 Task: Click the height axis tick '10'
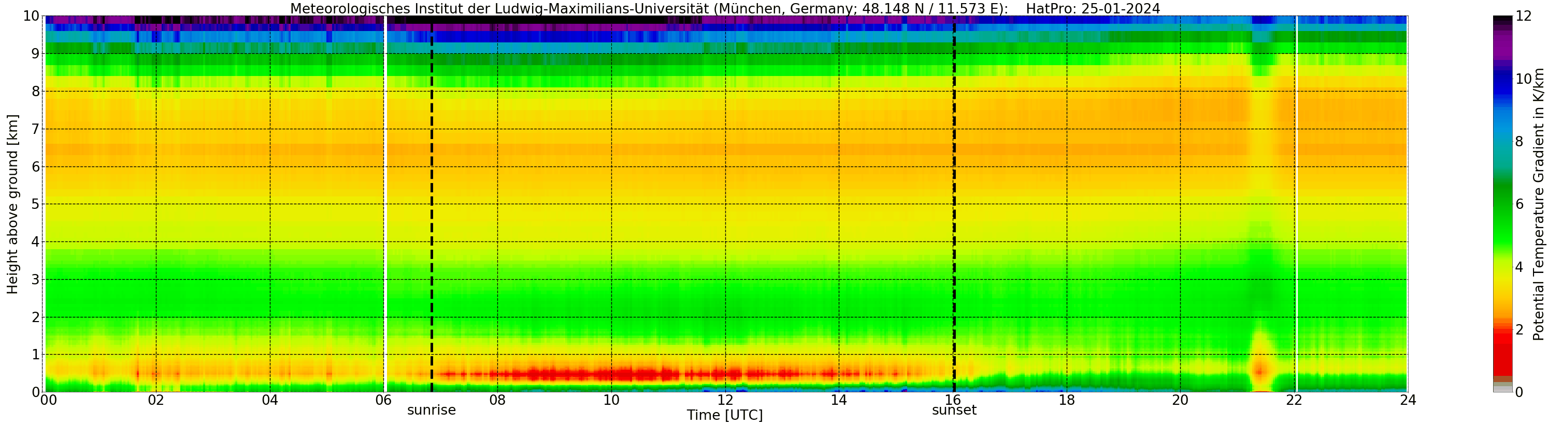coord(32,17)
